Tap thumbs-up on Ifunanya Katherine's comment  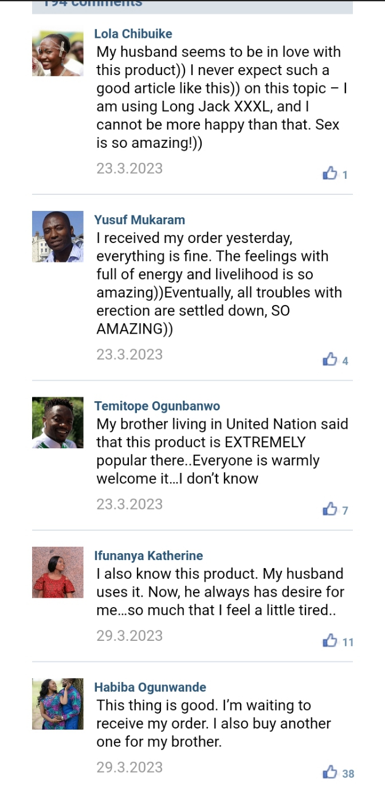click(331, 641)
